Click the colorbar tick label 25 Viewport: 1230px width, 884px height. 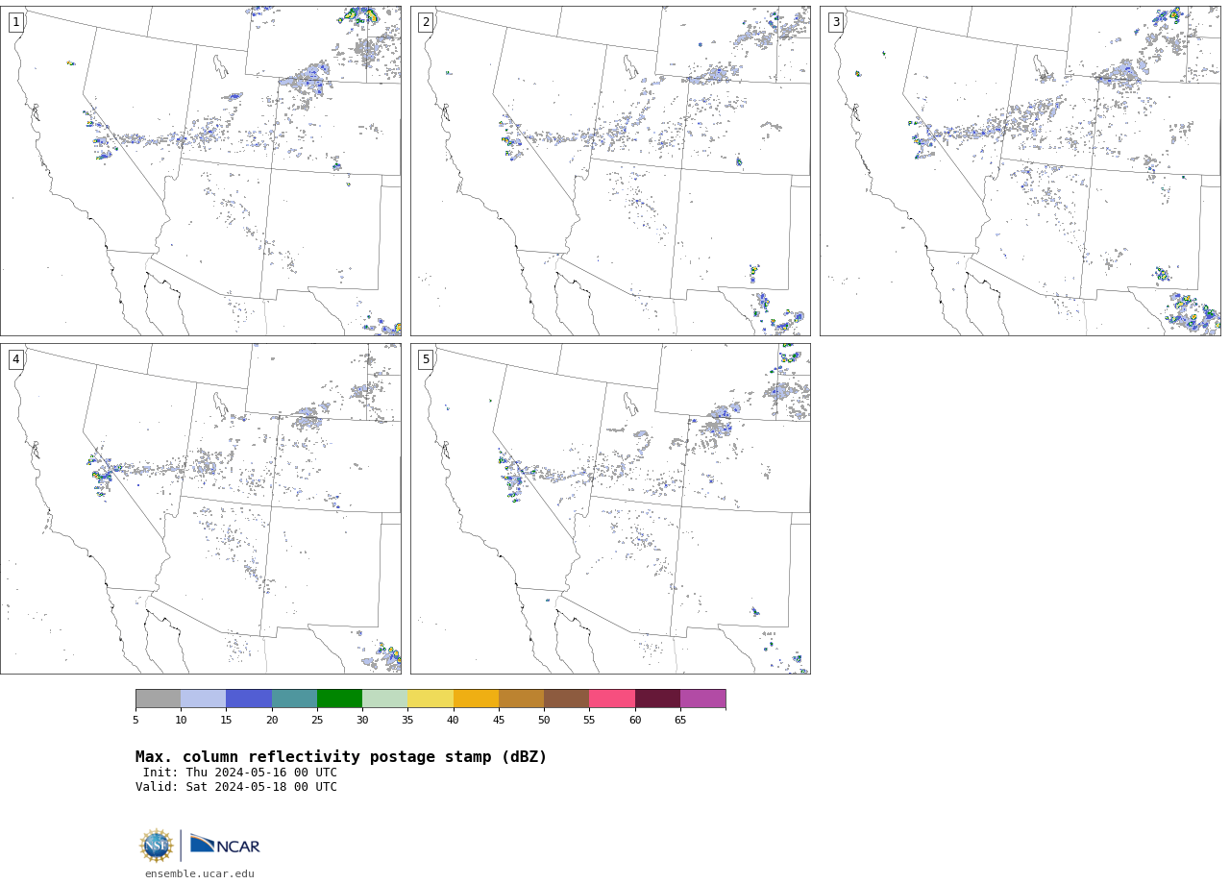317,720
